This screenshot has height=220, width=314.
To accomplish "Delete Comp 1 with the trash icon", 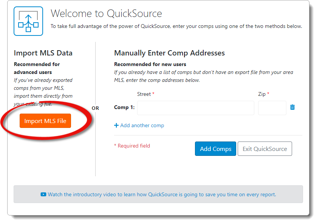I will [292, 107].
